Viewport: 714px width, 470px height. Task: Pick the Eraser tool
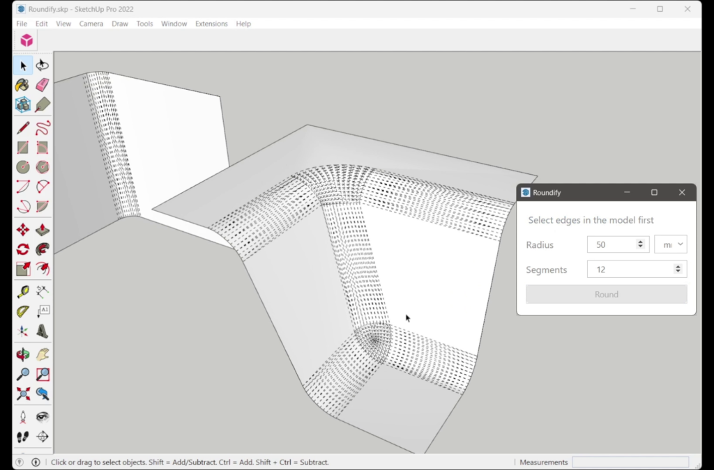(x=43, y=85)
